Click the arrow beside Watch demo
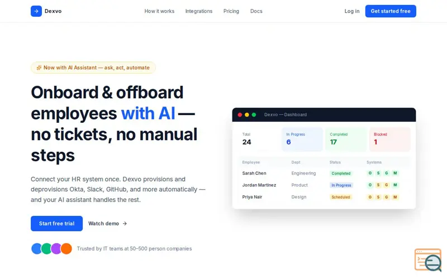The width and height of the screenshot is (447, 279). click(x=125, y=224)
